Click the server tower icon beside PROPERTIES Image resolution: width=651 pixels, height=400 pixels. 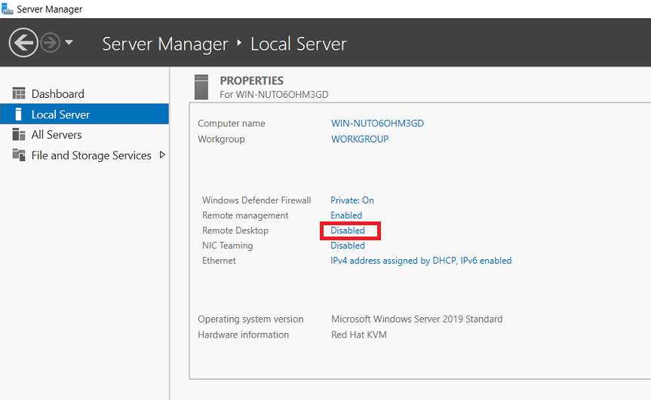(x=201, y=87)
